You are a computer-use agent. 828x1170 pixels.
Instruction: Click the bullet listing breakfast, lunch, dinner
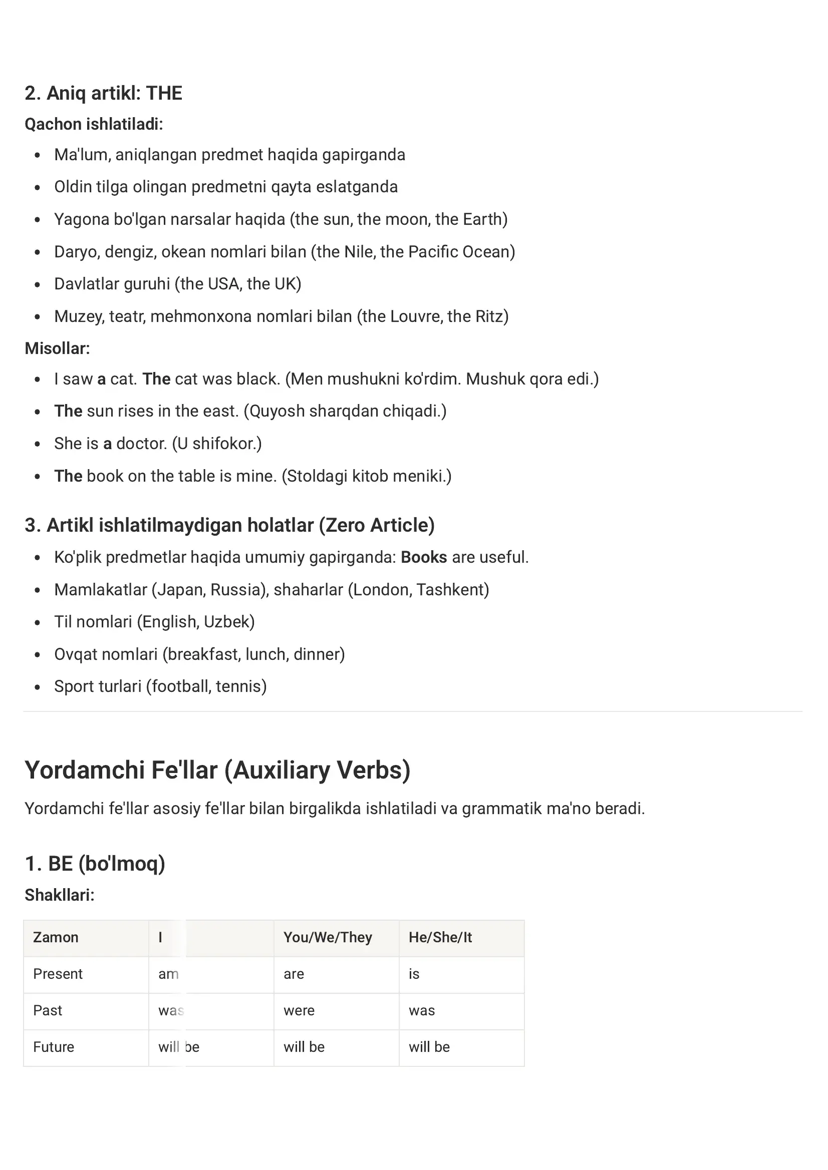[199, 654]
